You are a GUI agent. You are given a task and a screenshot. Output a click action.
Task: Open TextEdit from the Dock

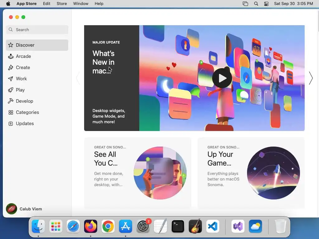(x=160, y=226)
